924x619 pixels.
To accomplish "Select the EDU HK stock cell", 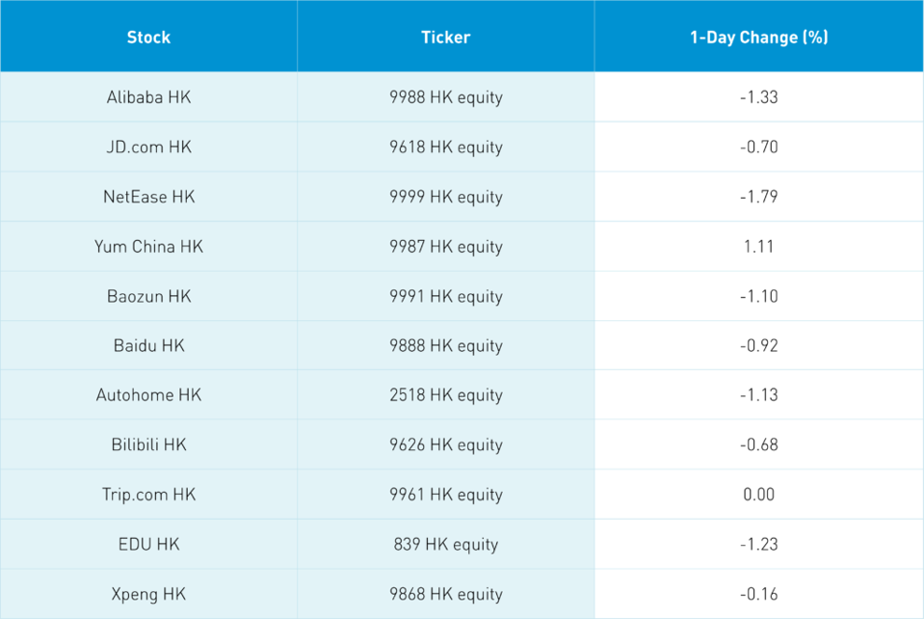I will pyautogui.click(x=148, y=545).
